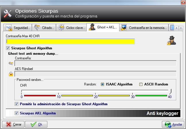Click the AES Rijndael output field

click(x=95, y=74)
